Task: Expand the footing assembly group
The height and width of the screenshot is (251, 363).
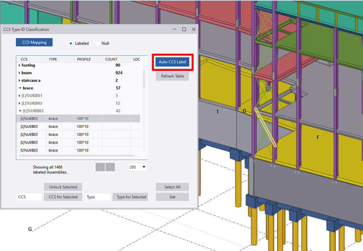Action: click(20, 65)
